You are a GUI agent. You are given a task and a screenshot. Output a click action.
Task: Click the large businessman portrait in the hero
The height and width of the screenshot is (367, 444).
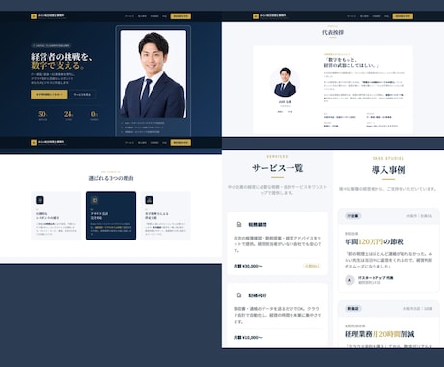click(x=153, y=74)
